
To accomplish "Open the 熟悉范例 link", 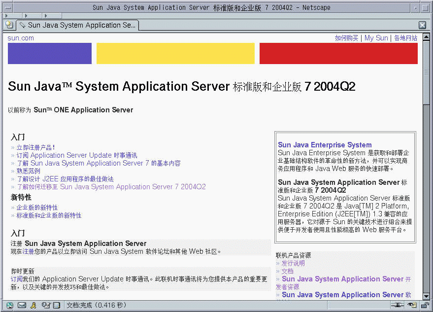I will coord(29,171).
